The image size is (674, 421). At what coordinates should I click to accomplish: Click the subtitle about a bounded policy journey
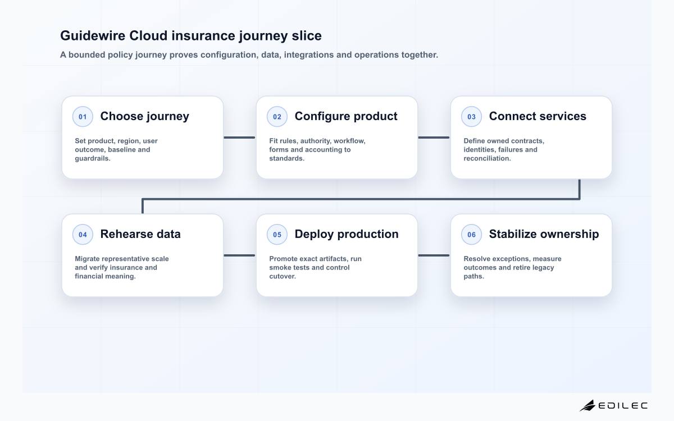click(x=249, y=55)
